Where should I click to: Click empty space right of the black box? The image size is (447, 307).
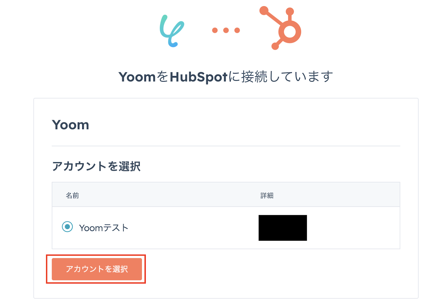click(x=353, y=228)
